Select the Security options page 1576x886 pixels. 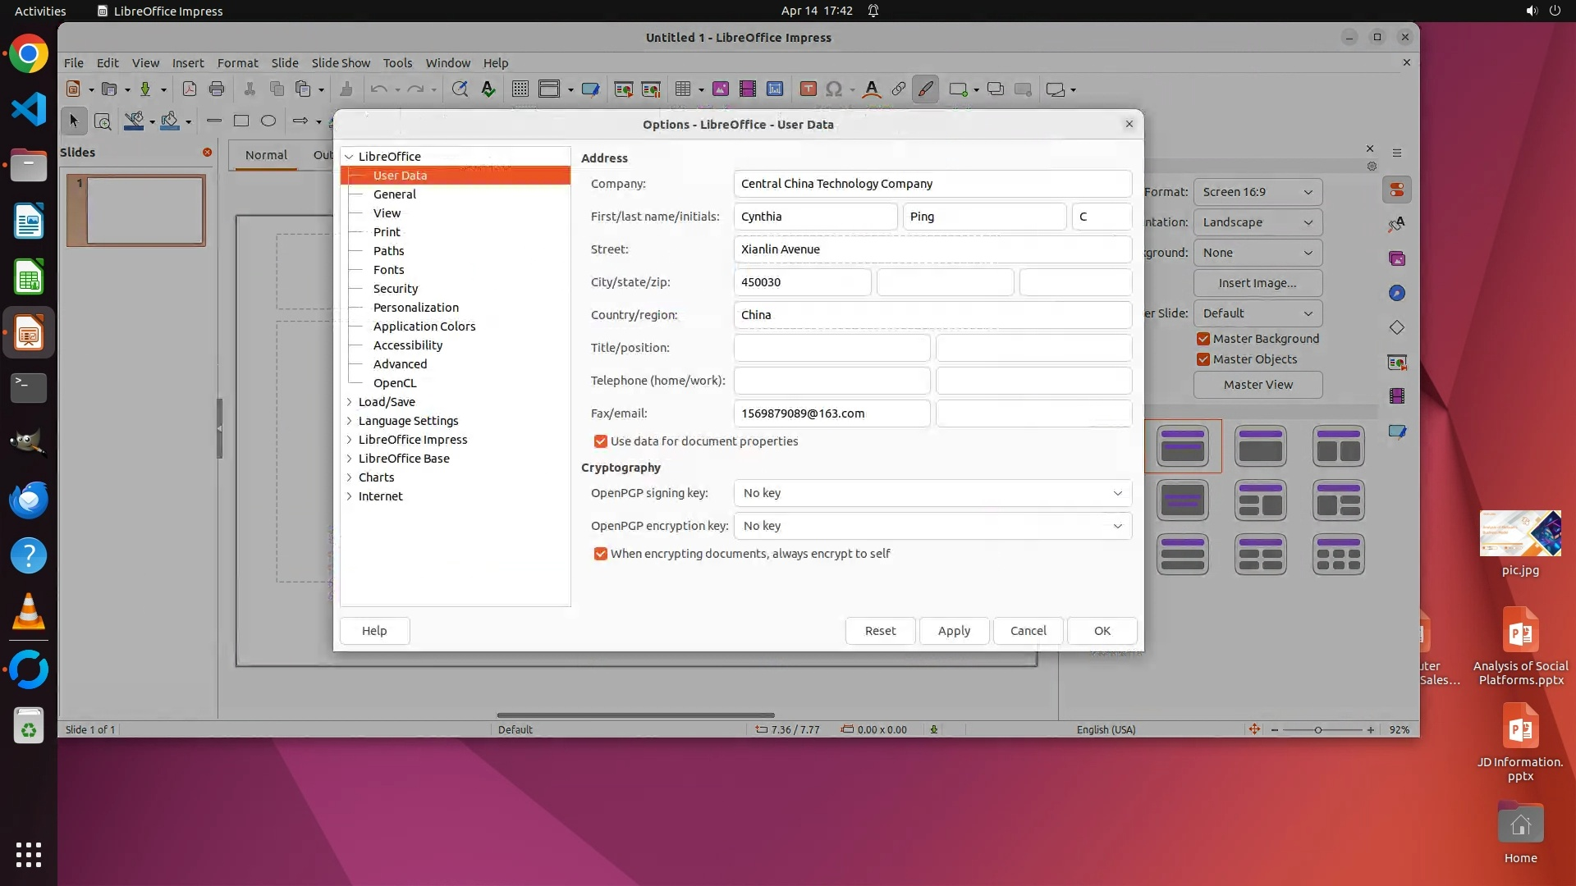click(396, 289)
